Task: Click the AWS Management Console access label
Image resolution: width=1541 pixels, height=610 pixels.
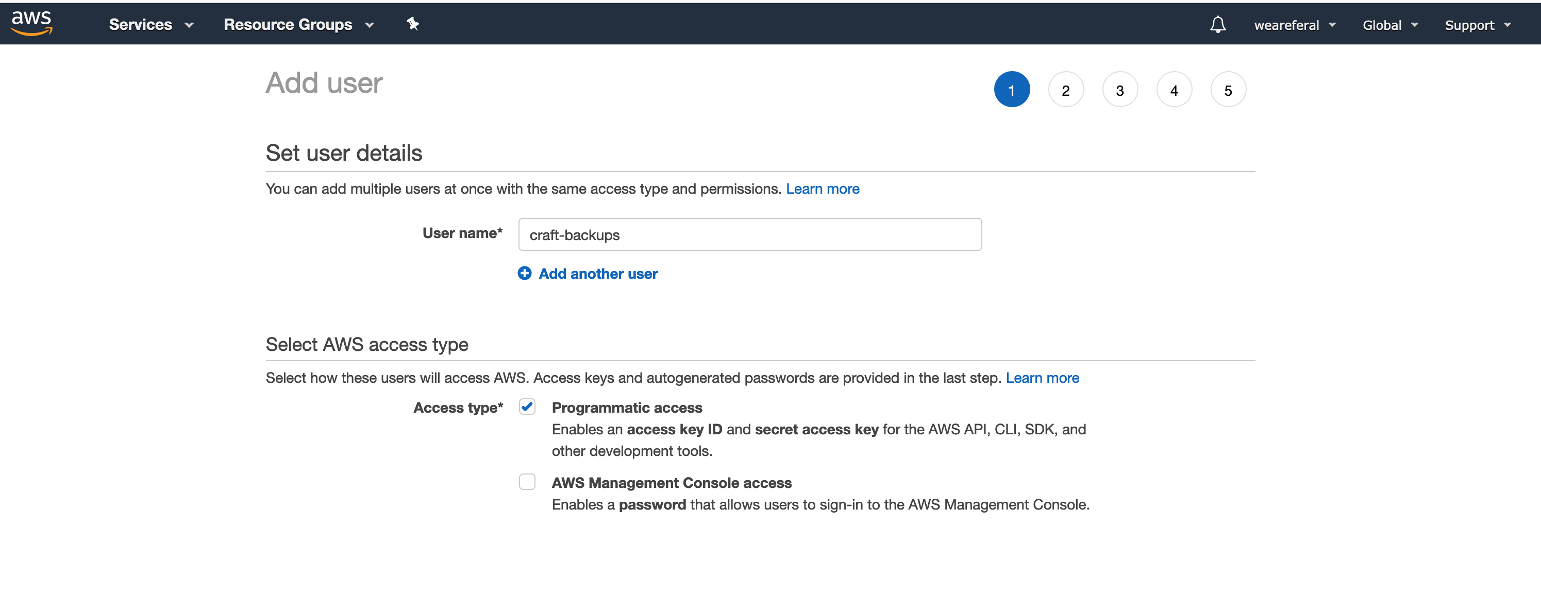Action: (671, 483)
